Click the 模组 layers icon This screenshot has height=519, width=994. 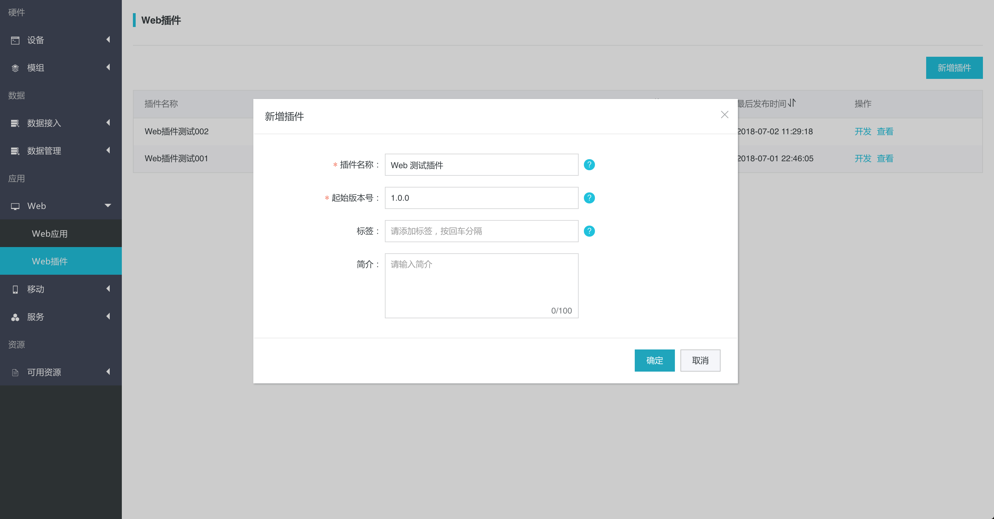click(15, 68)
